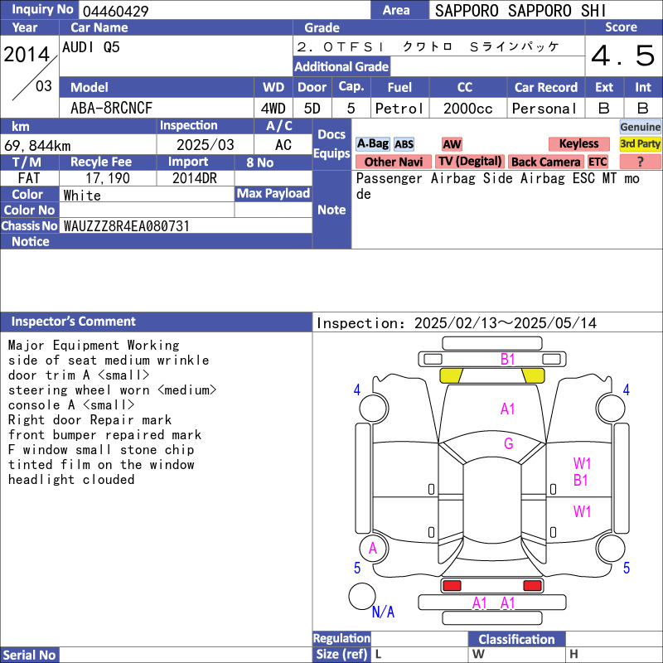Image resolution: width=663 pixels, height=663 pixels.
Task: Select the yellow 3rd Party legend swatch
Action: [640, 143]
